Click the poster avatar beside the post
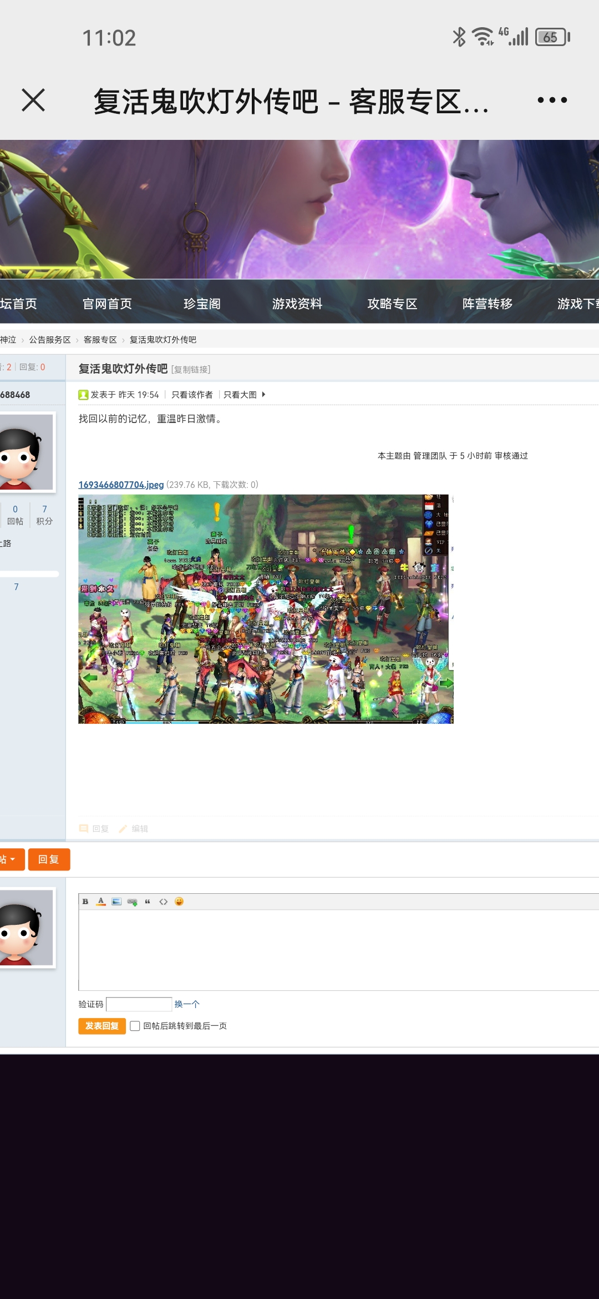This screenshot has width=599, height=1299. tap(26, 452)
